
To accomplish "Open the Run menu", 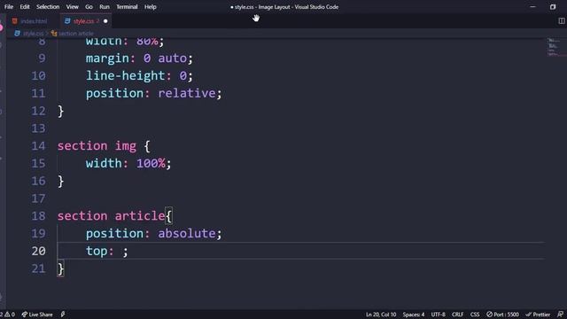I will pos(105,7).
